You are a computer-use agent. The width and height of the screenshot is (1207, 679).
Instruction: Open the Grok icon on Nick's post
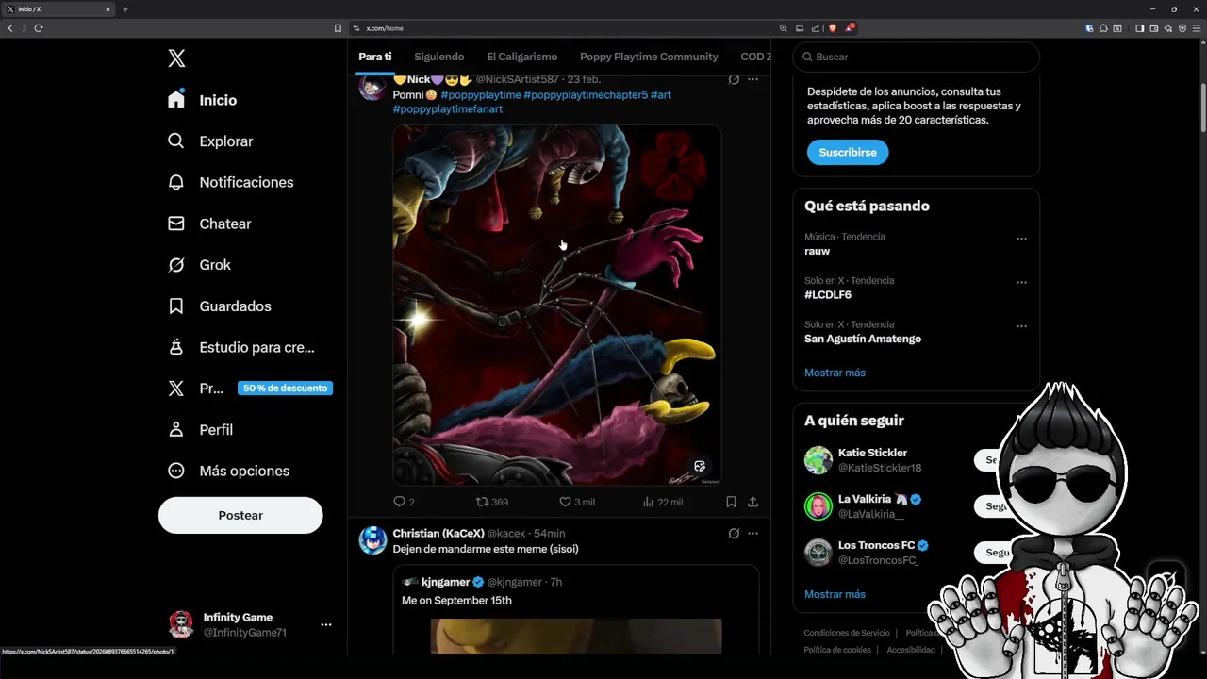(734, 79)
